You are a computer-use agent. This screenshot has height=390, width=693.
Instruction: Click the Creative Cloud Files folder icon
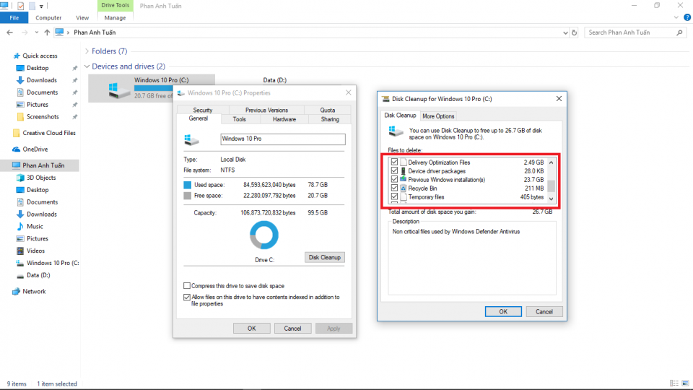point(17,133)
